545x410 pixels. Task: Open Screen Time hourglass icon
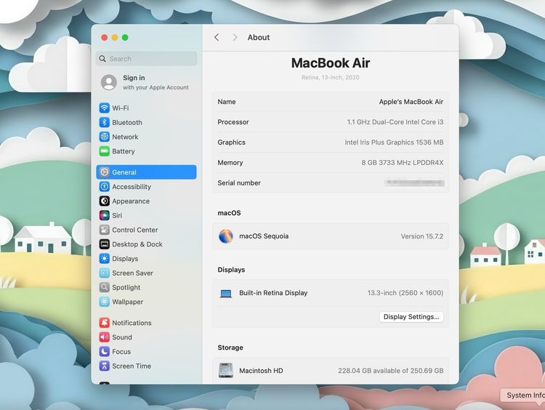[x=104, y=366]
